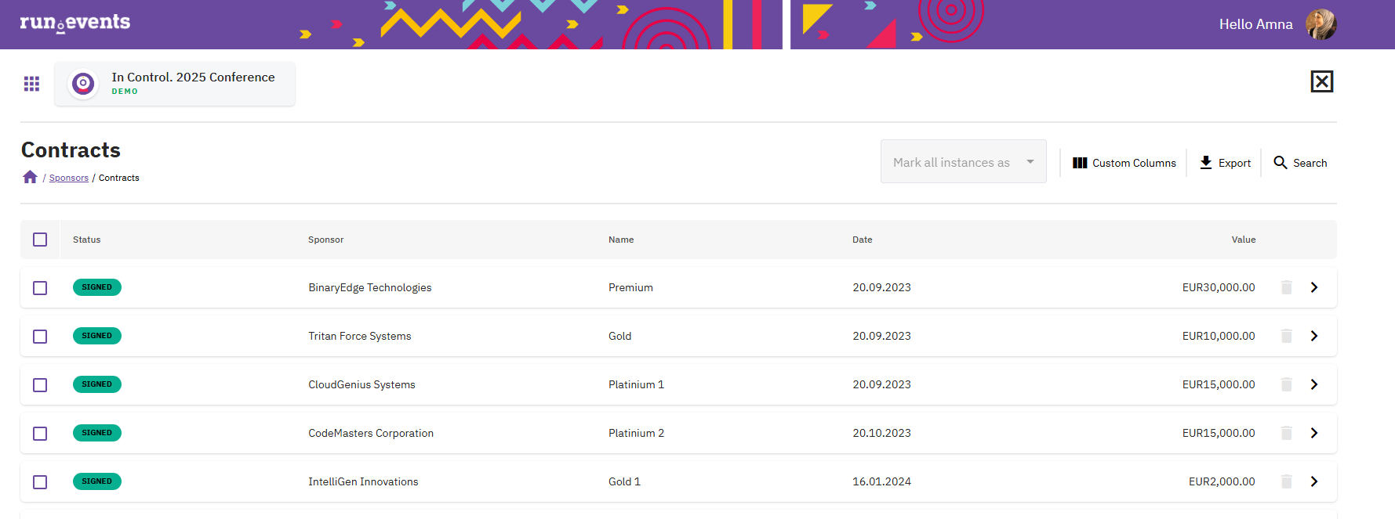Click the EUR30,000.00 value cell

click(1219, 287)
